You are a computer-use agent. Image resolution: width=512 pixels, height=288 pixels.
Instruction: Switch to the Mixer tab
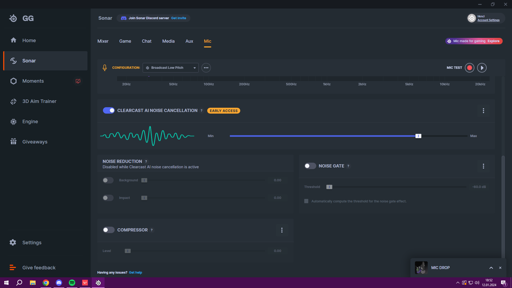[x=103, y=41]
